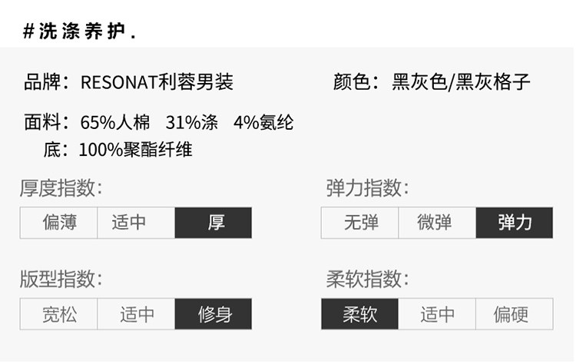576x364 pixels.
Task: Select the highlighted 修身 fit option
Action: [x=214, y=314]
